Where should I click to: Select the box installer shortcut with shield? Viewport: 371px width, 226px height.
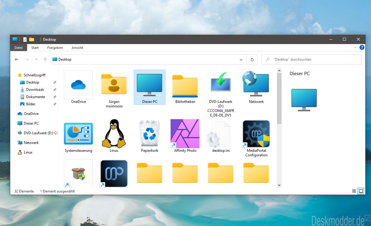click(78, 173)
